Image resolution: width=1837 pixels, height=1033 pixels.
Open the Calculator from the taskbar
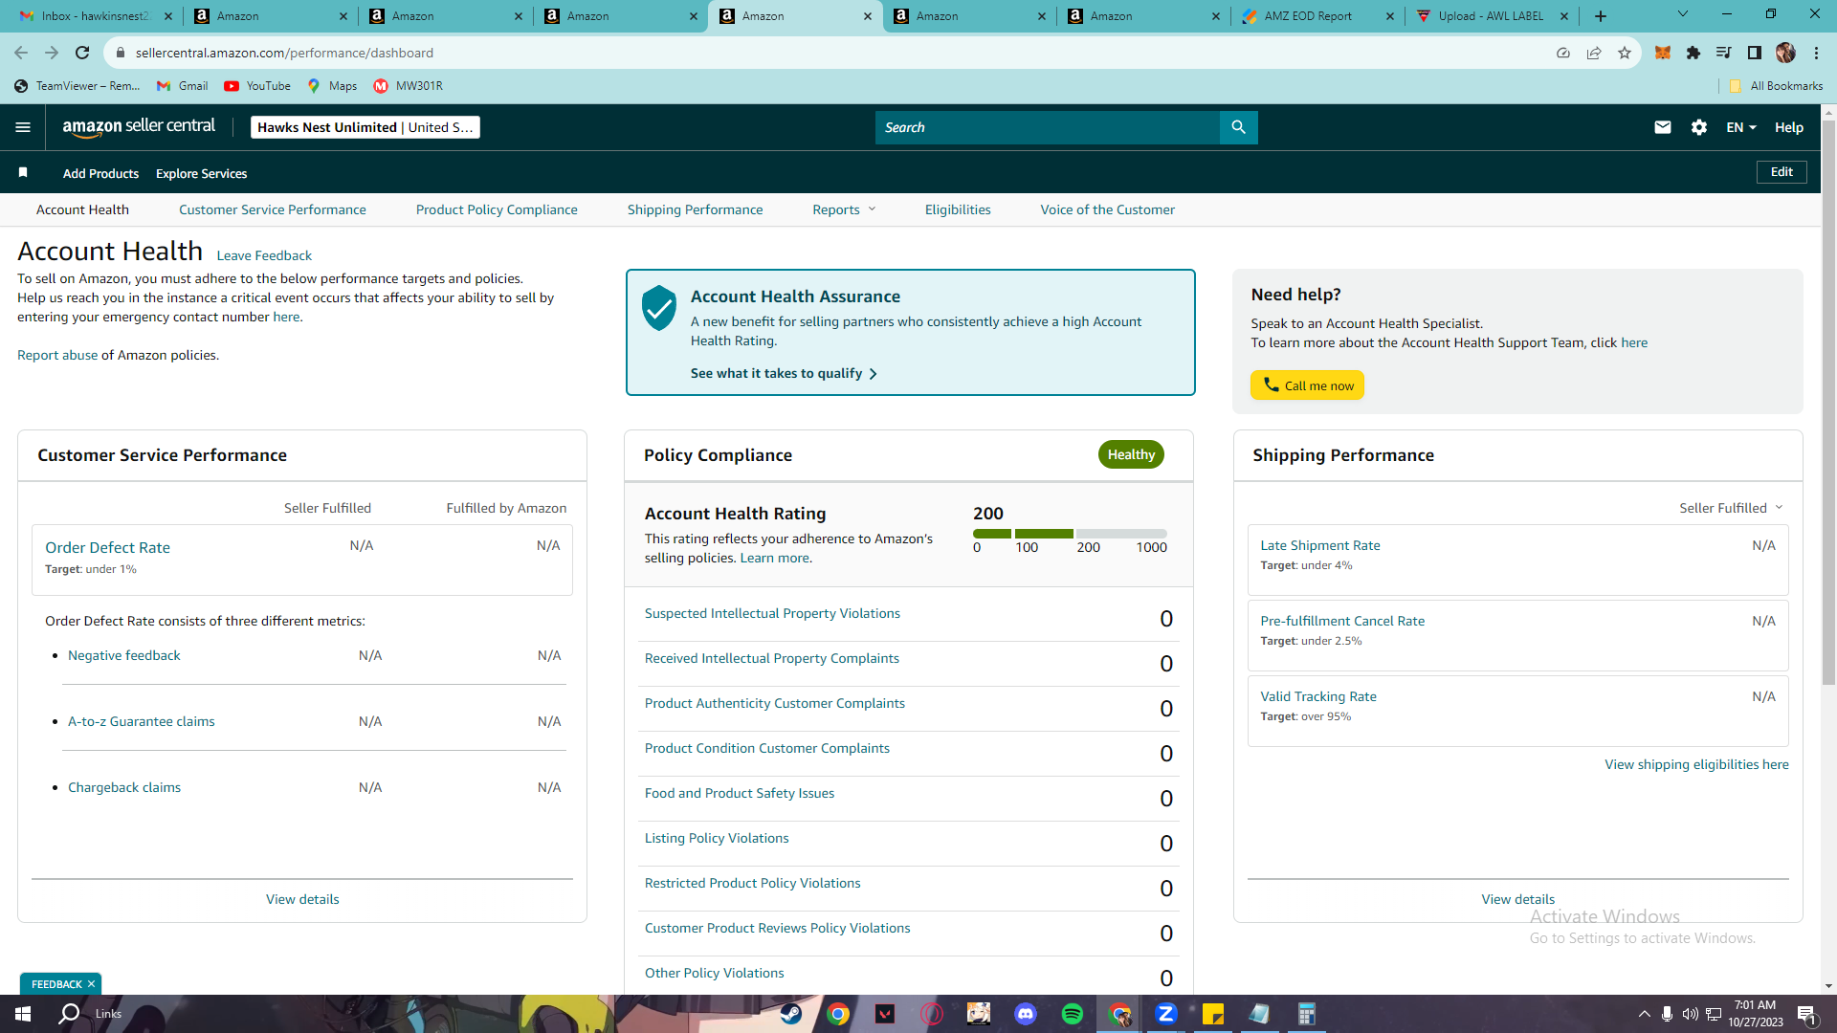1306,1014
